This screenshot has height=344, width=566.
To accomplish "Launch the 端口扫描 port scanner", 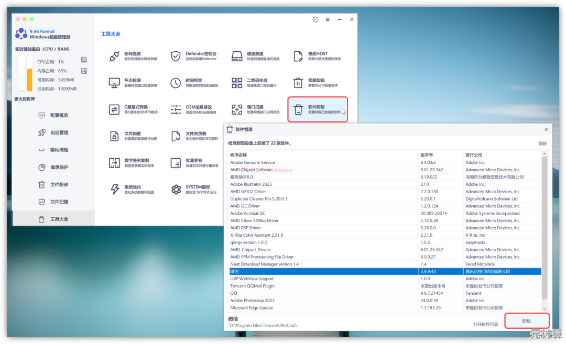I will [256, 109].
